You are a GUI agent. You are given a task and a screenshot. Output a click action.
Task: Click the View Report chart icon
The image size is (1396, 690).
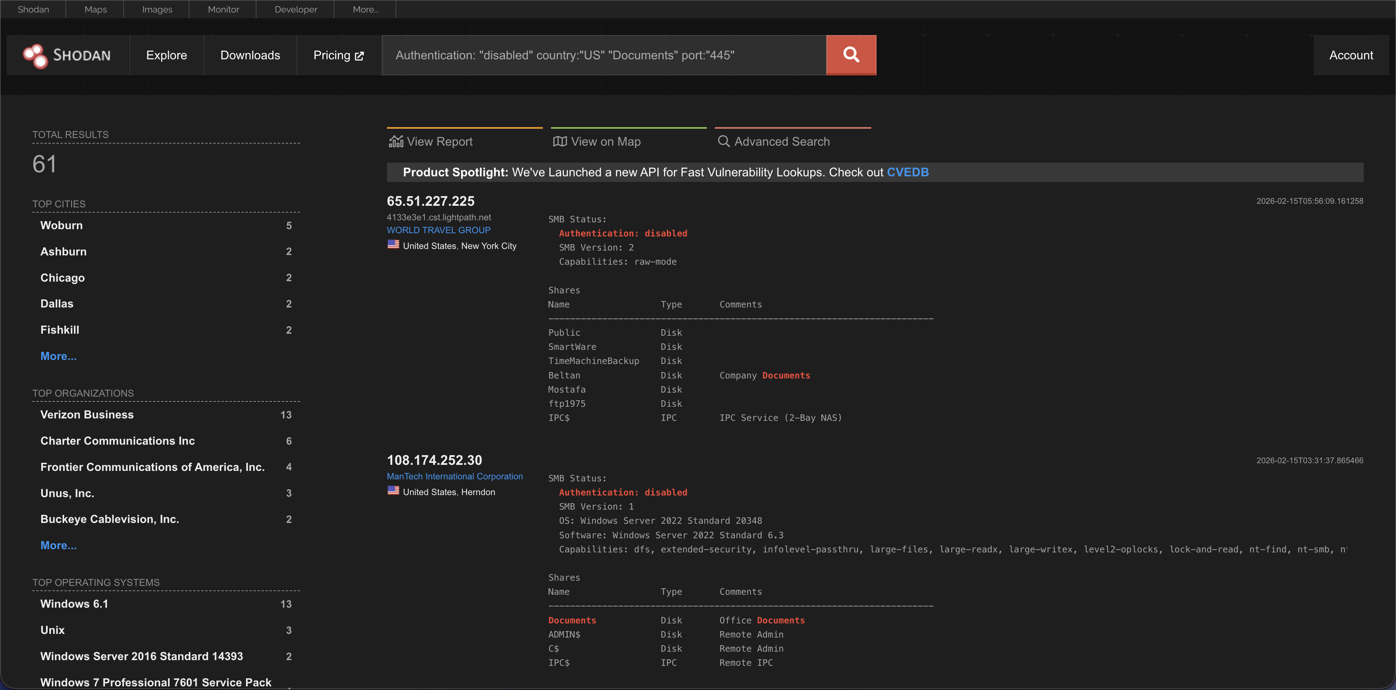(396, 141)
